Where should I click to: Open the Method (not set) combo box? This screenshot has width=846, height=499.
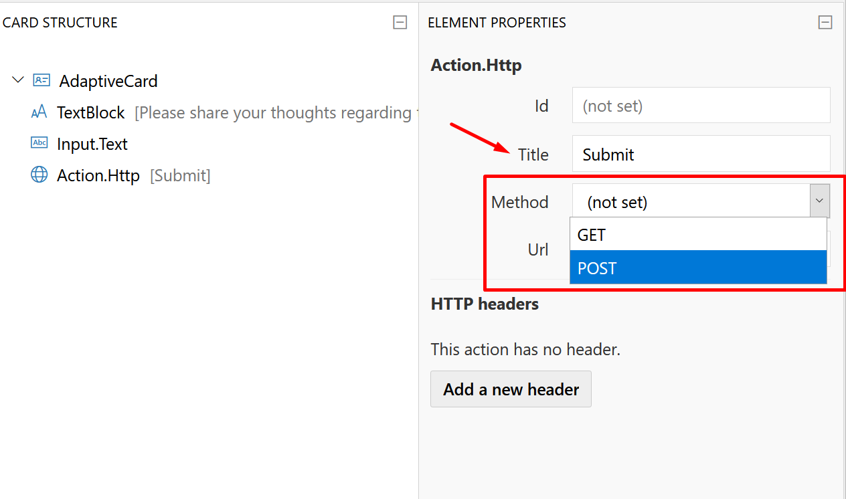click(701, 201)
